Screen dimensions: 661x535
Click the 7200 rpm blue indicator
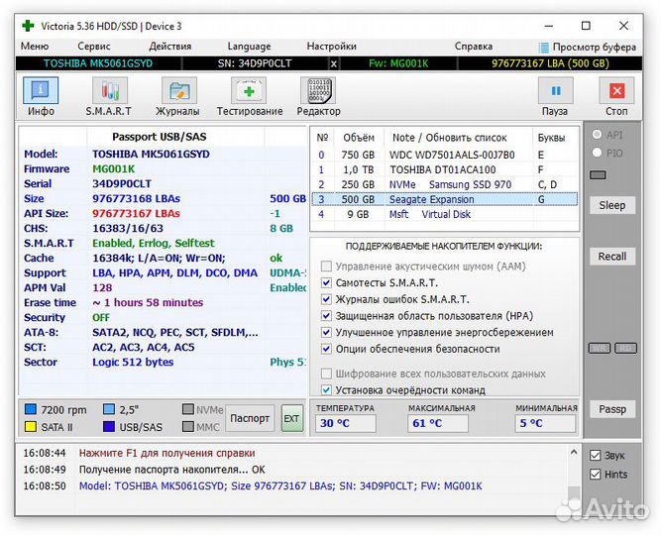(31, 409)
